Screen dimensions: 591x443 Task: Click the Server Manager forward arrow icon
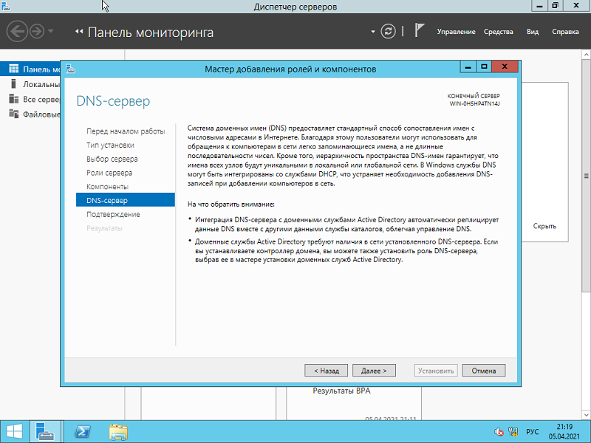pos(37,31)
